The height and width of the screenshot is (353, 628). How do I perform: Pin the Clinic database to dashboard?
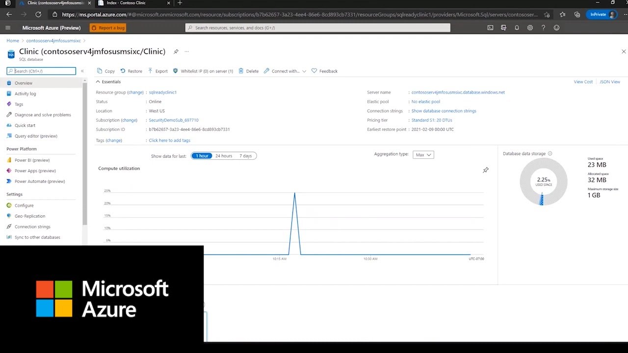tap(176, 51)
